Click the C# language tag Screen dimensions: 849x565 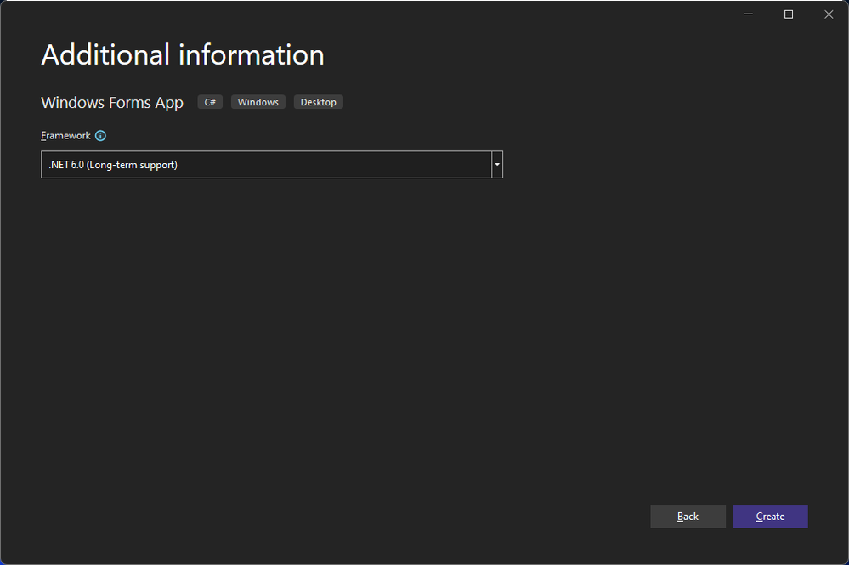point(210,102)
